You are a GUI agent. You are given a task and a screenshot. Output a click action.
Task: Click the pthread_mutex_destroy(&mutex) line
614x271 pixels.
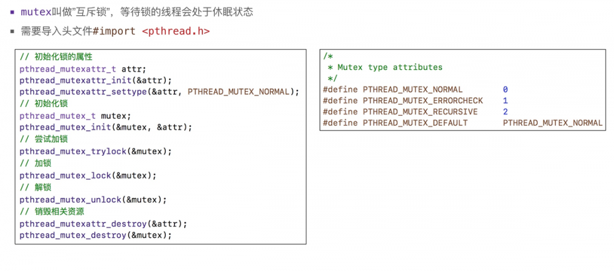pyautogui.click(x=96, y=235)
